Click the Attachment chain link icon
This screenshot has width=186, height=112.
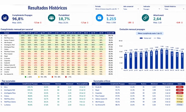[x=145, y=18]
